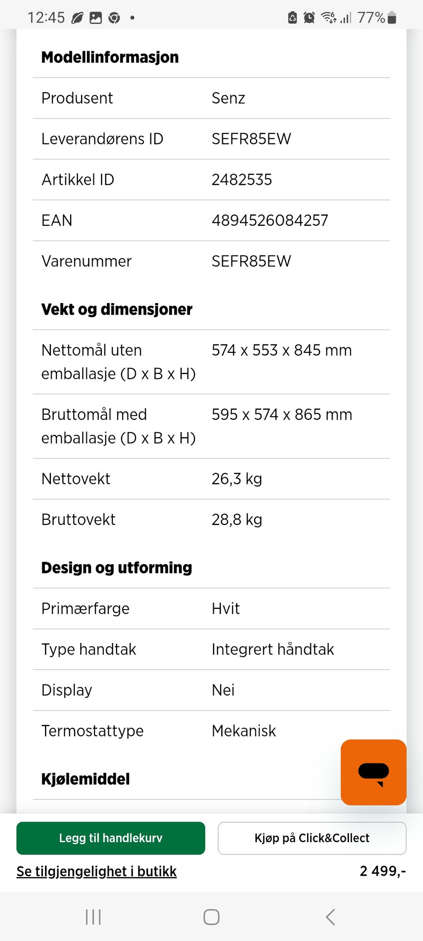423x941 pixels.
Task: Select the EAN number 4894526084257
Action: [270, 220]
